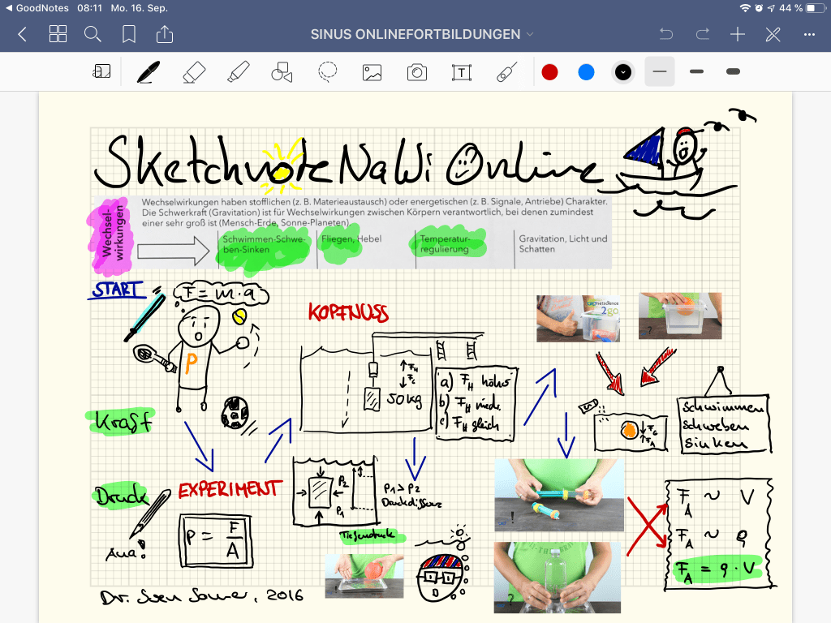Screen dimensions: 831x623
Task: Select the Highlighter tool
Action: pyautogui.click(x=238, y=72)
